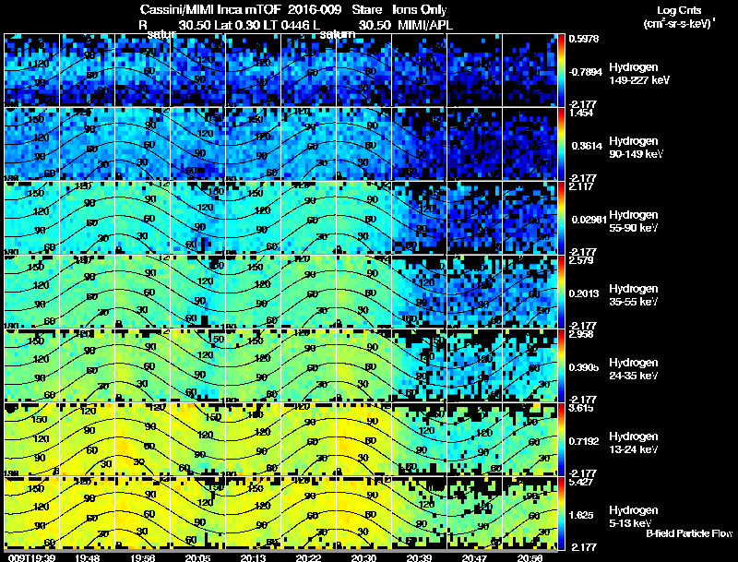
Task: Click the time axis label '20:47'
Action: (474, 557)
